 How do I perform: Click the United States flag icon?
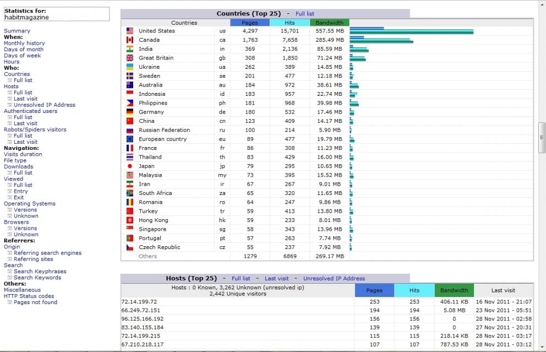pos(130,31)
